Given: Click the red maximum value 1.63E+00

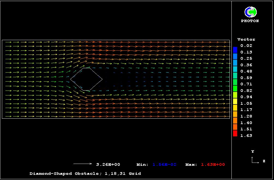Looking at the screenshot, I should click(213, 164).
